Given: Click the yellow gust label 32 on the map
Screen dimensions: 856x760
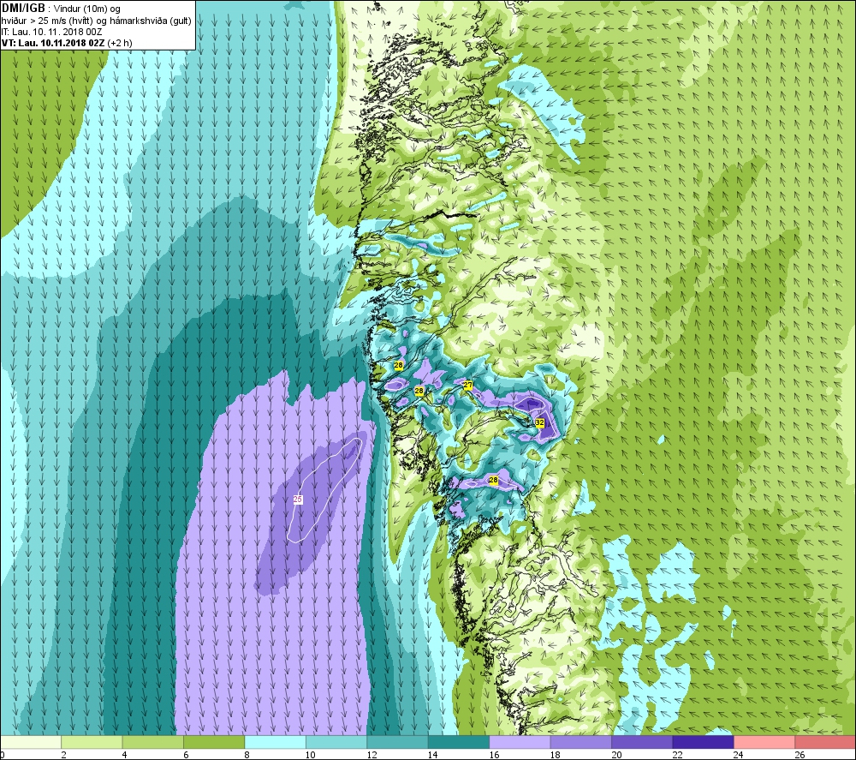Looking at the screenshot, I should pyautogui.click(x=540, y=423).
